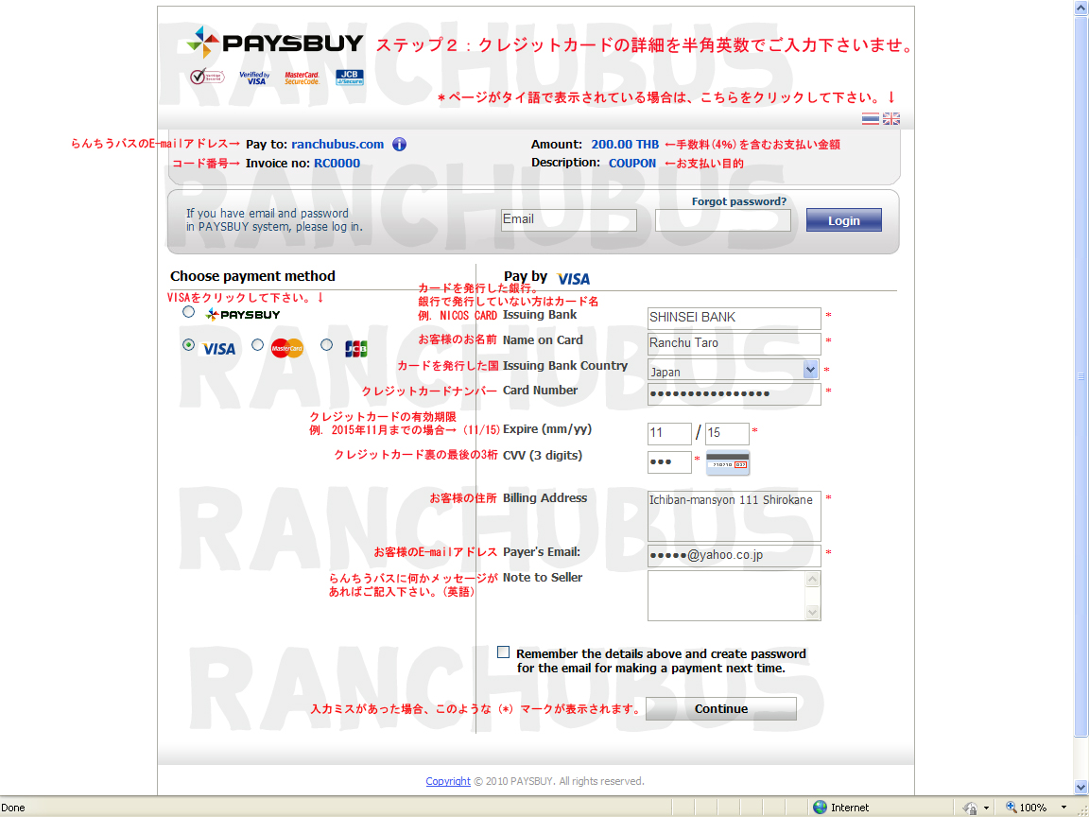Click the Note to Seller scroll up arrow
Image resolution: width=1089 pixels, height=817 pixels.
pos(812,579)
